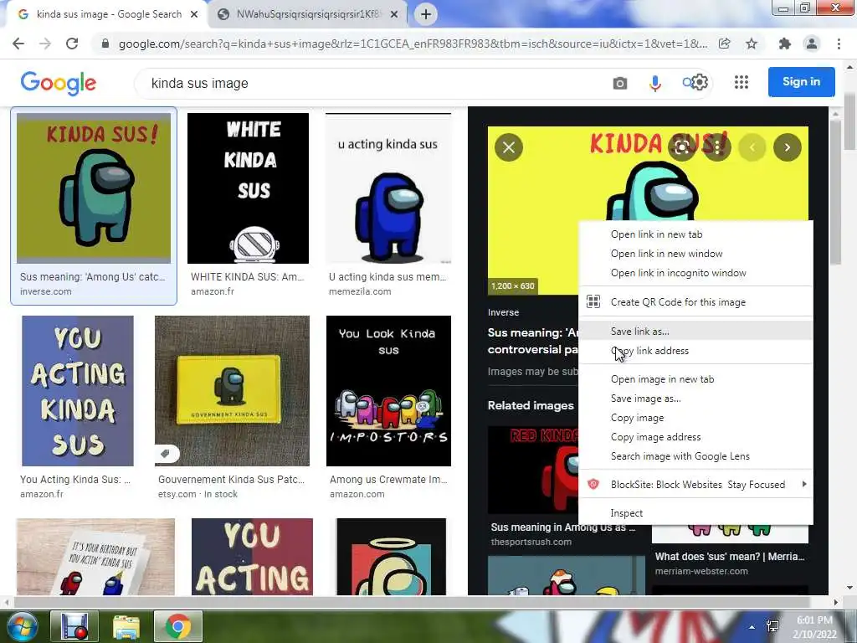Show hidden system tray icons arrow
The height and width of the screenshot is (643, 857).
point(752,627)
